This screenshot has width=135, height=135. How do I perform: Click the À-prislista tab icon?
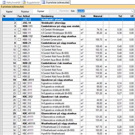point(44,2)
